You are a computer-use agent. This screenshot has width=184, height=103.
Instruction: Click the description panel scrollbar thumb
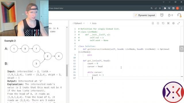click(x=67, y=70)
